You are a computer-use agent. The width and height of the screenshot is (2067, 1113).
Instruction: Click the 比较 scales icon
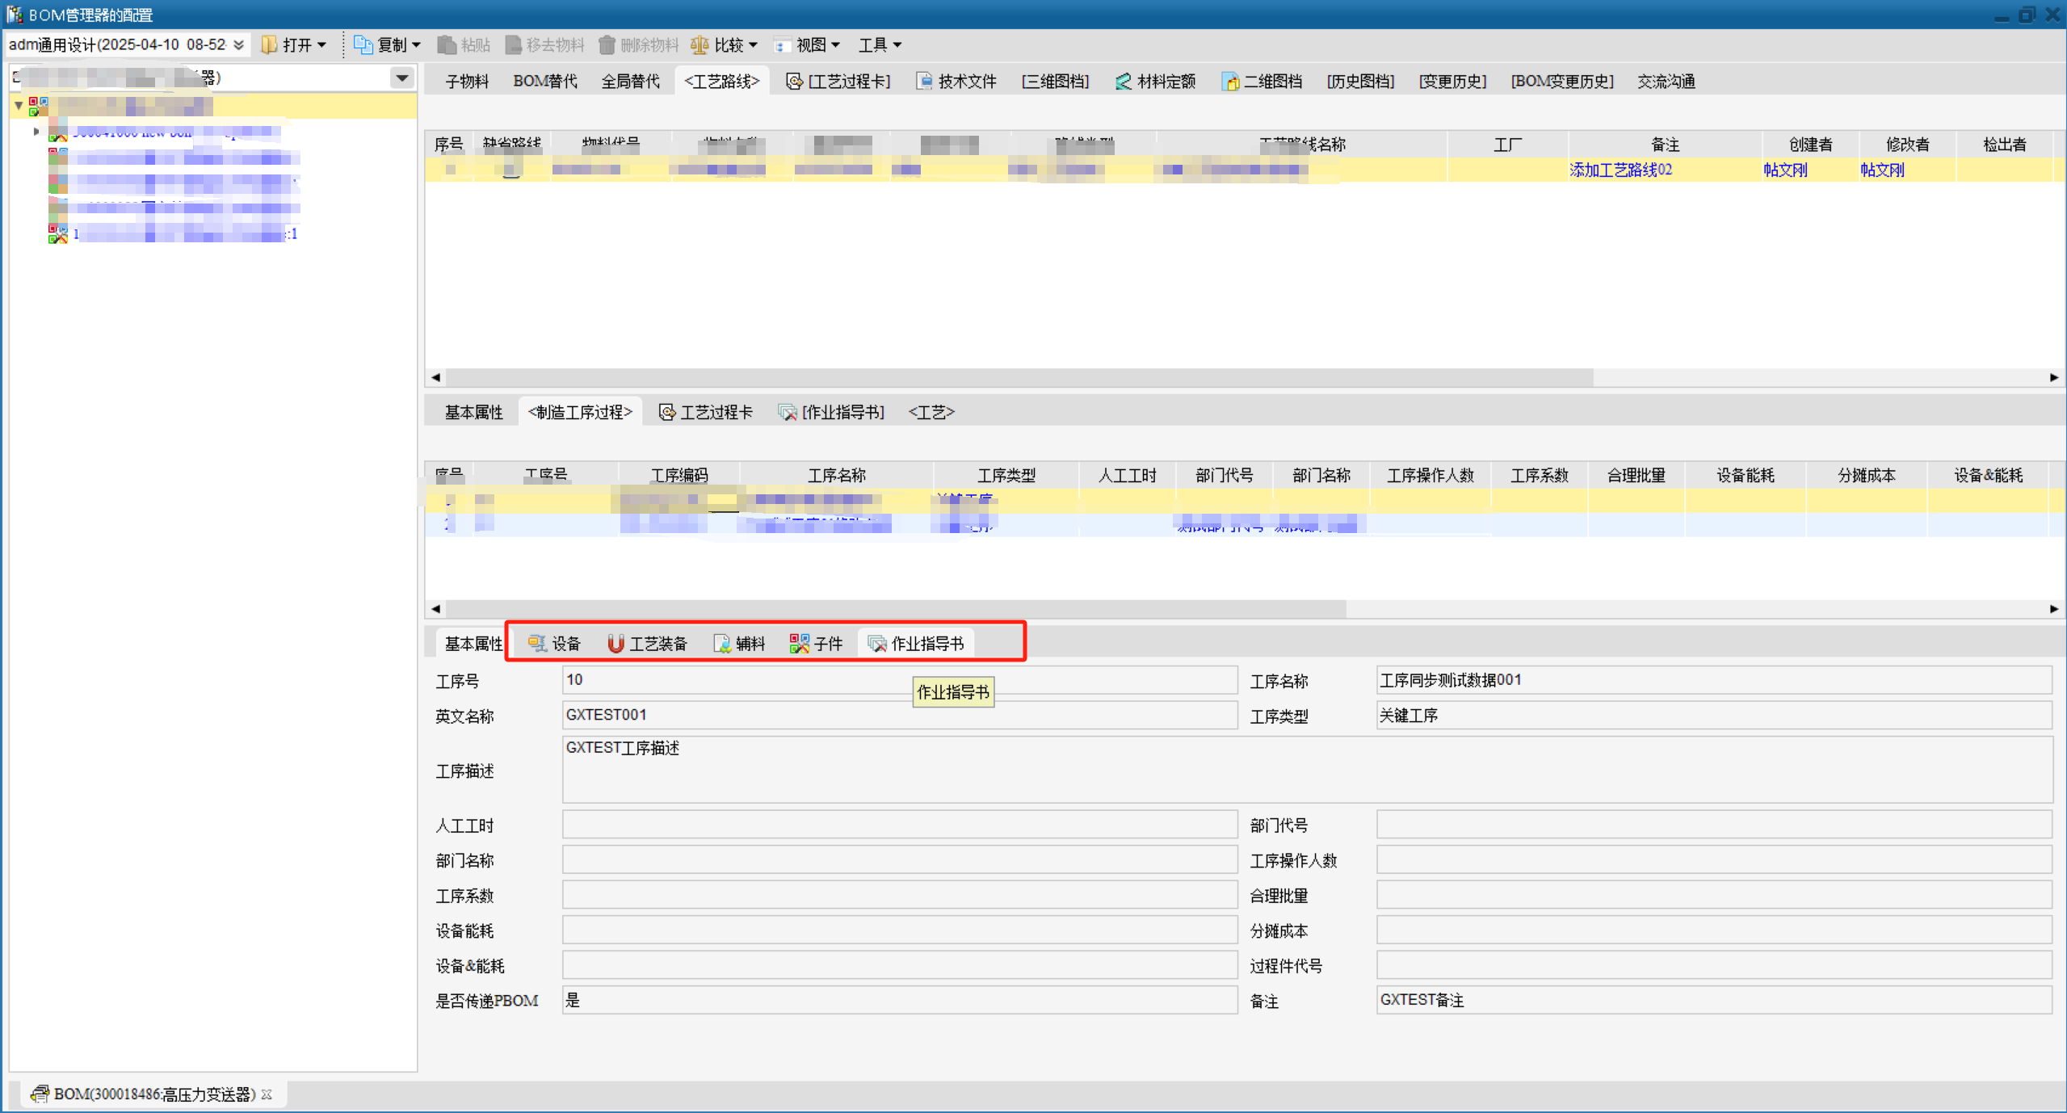click(x=700, y=45)
